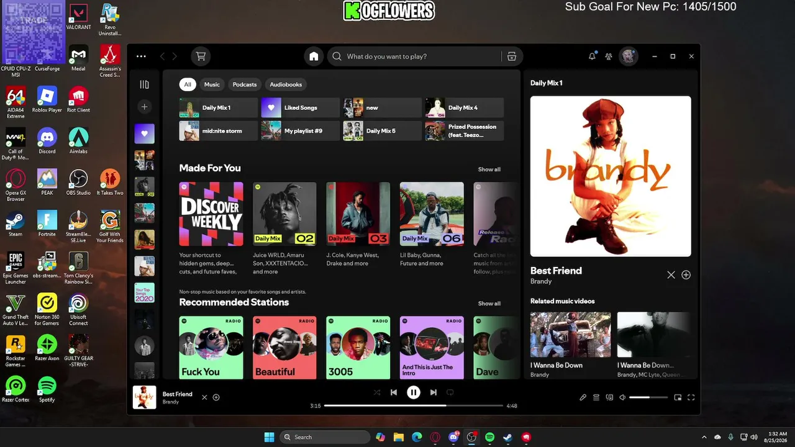Select the Music filter chip
Screen dimensions: 795x447
212,84
